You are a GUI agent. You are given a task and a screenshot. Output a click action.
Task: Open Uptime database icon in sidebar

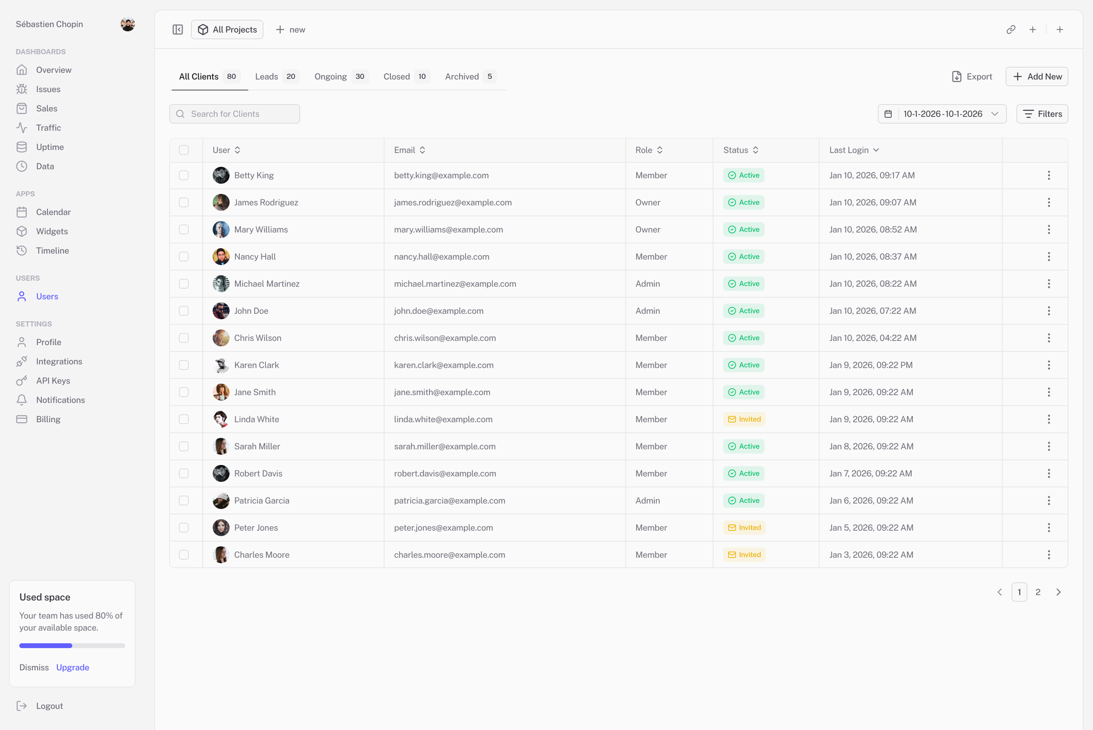22,147
